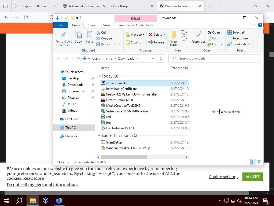274x206 pixels.
Task: Open the Copy to dropdown
Action: click(135, 42)
